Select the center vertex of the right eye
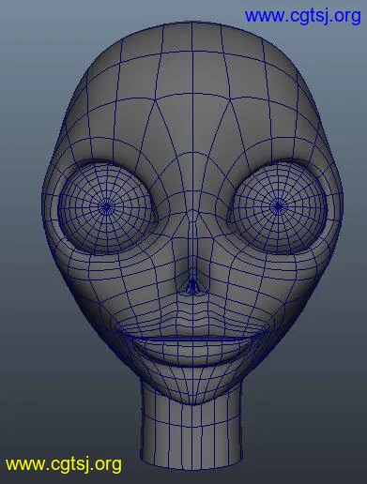 coord(278,206)
